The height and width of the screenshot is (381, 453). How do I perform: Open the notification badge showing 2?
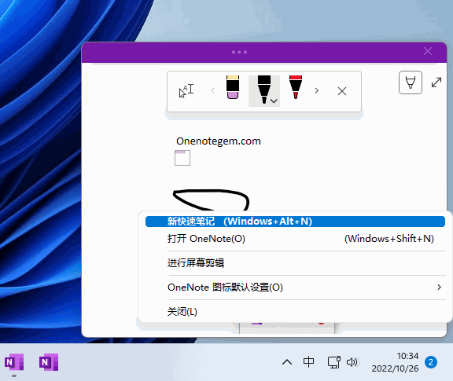point(431,362)
